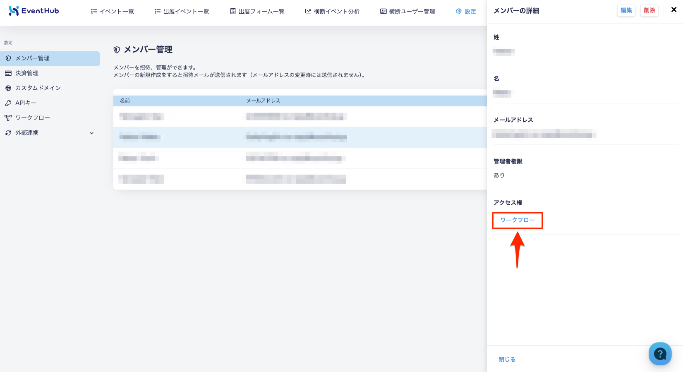
Task: Click the 編集 button in member details
Action: pos(626,10)
